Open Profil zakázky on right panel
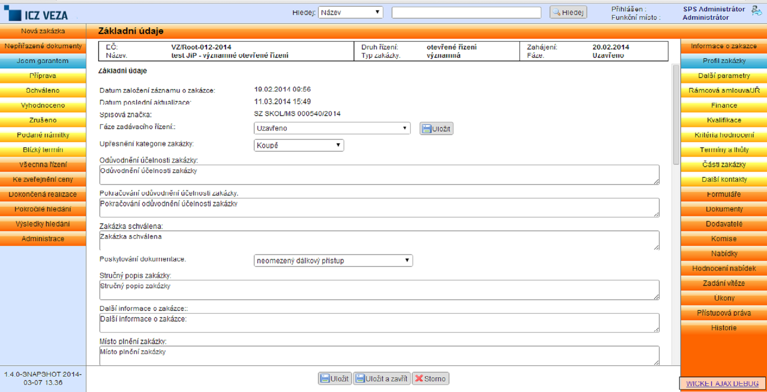The width and height of the screenshot is (767, 392). (724, 61)
